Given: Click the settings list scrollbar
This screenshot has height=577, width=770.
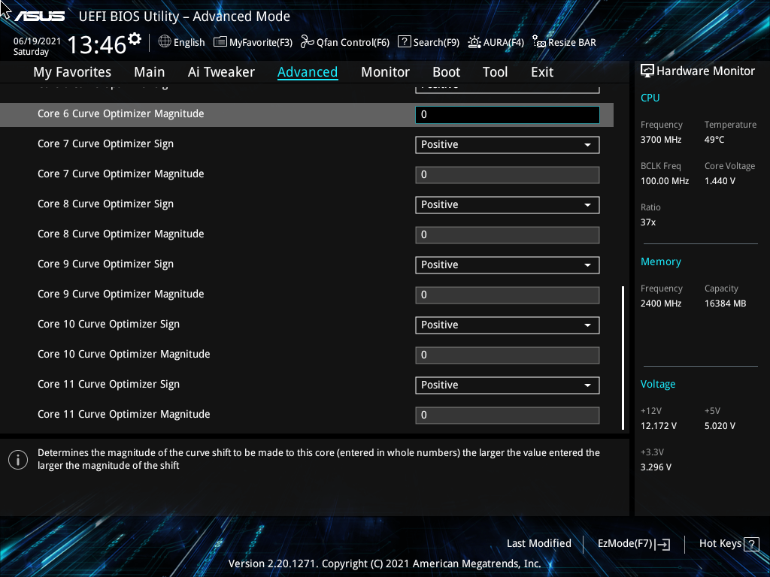Looking at the screenshot, I should tap(623, 358).
